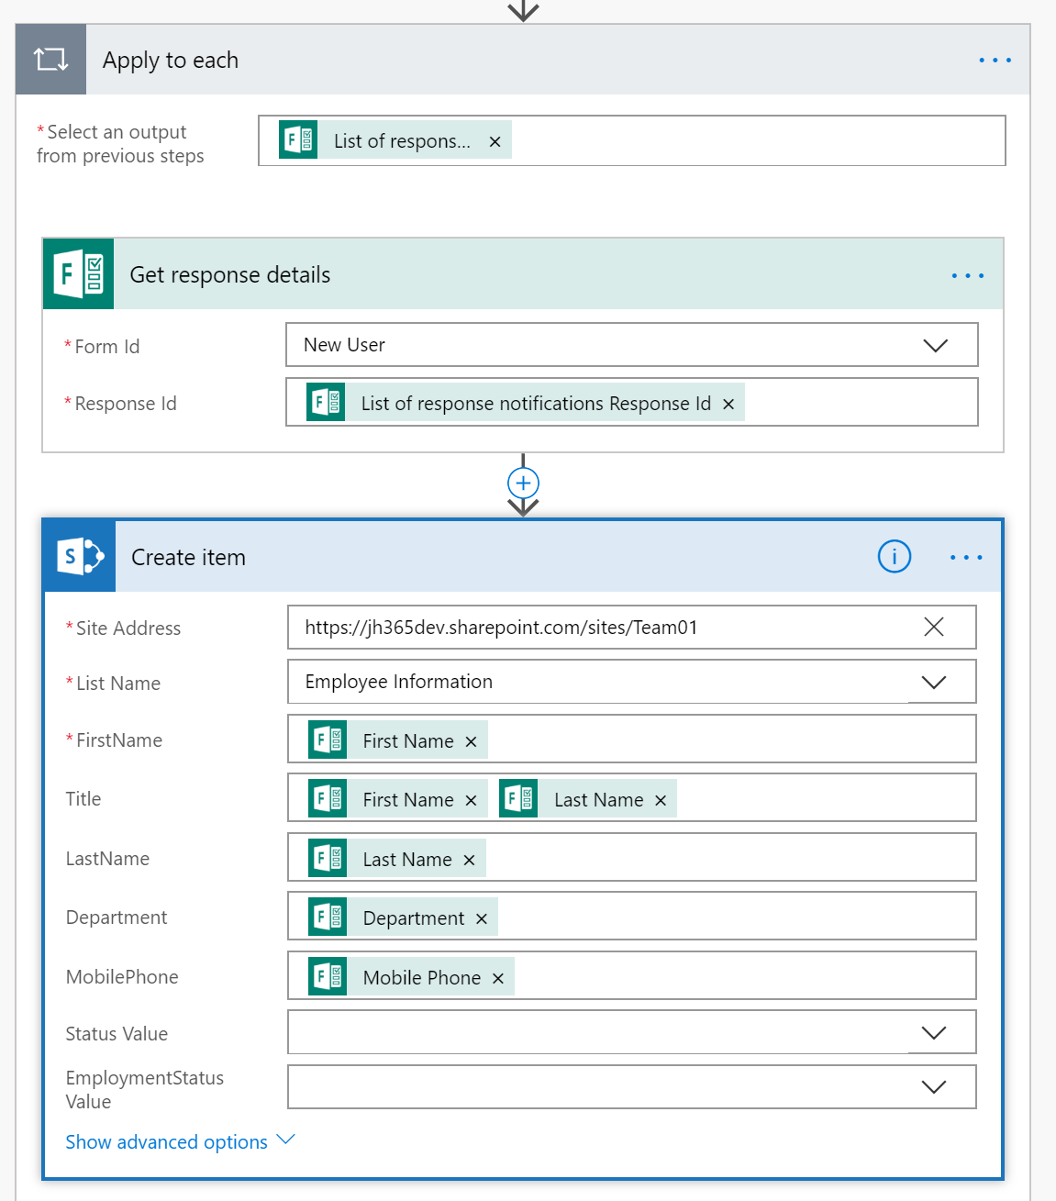Viewport: 1056px width, 1201px height.
Task: Remove Last Name token from Title field
Action: point(661,800)
